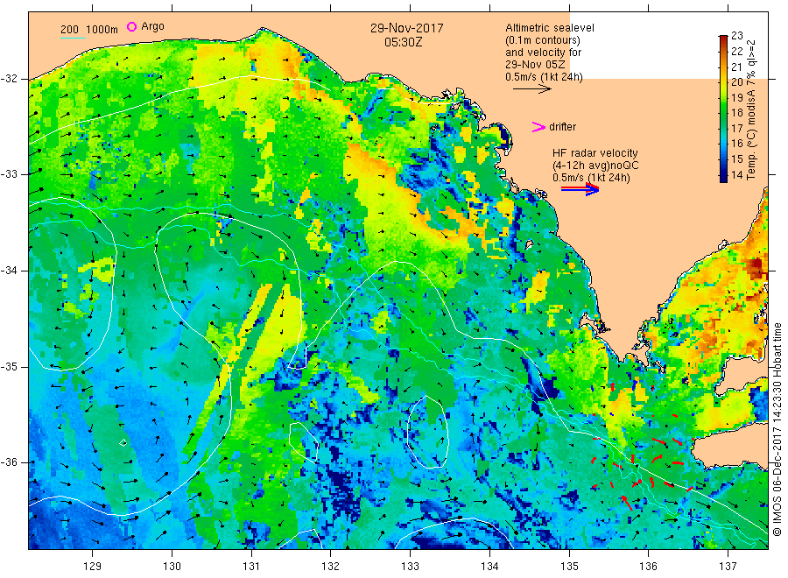
Task: Click the '17' color bar value
Action: pyautogui.click(x=736, y=128)
